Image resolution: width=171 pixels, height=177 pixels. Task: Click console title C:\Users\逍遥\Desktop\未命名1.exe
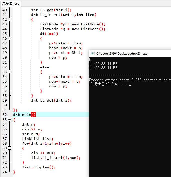coord(122,54)
